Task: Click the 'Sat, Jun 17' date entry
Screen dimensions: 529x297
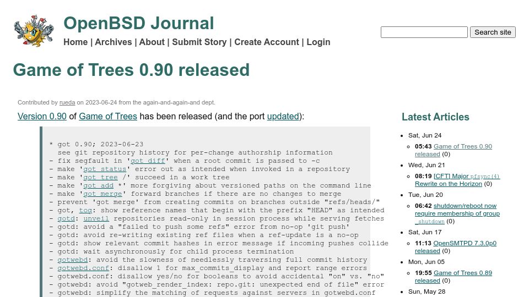Action: [425, 232]
